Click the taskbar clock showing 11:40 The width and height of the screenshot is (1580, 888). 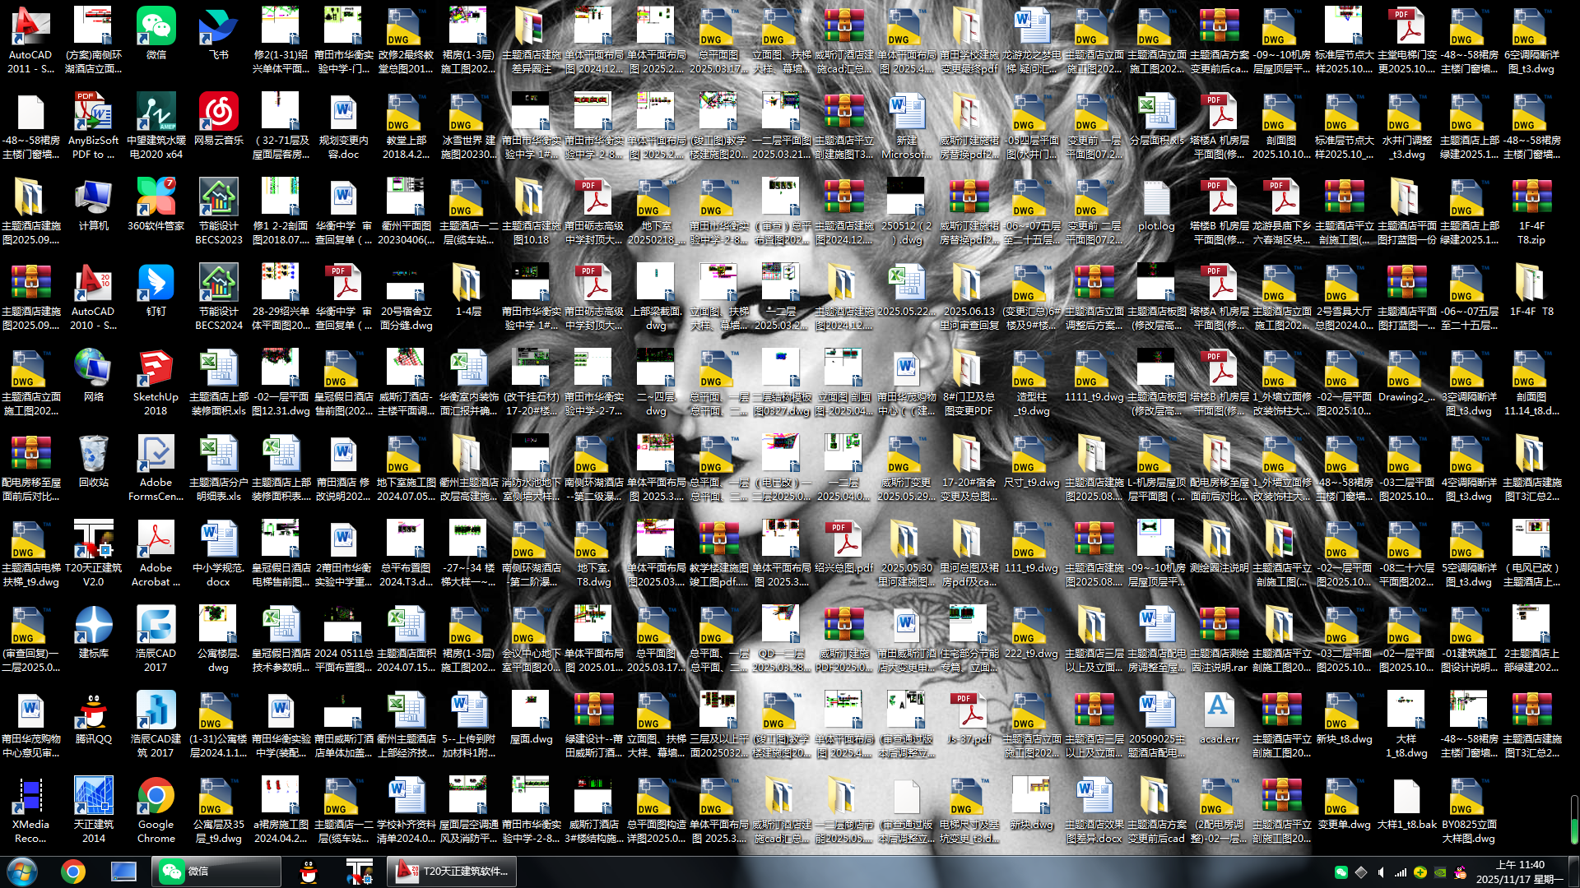[x=1519, y=872]
